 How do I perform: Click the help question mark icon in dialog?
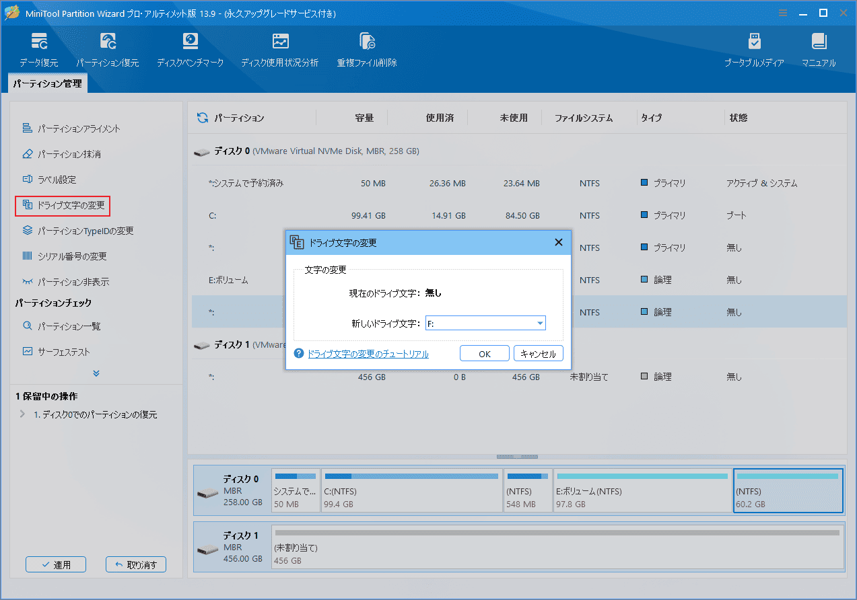click(299, 353)
